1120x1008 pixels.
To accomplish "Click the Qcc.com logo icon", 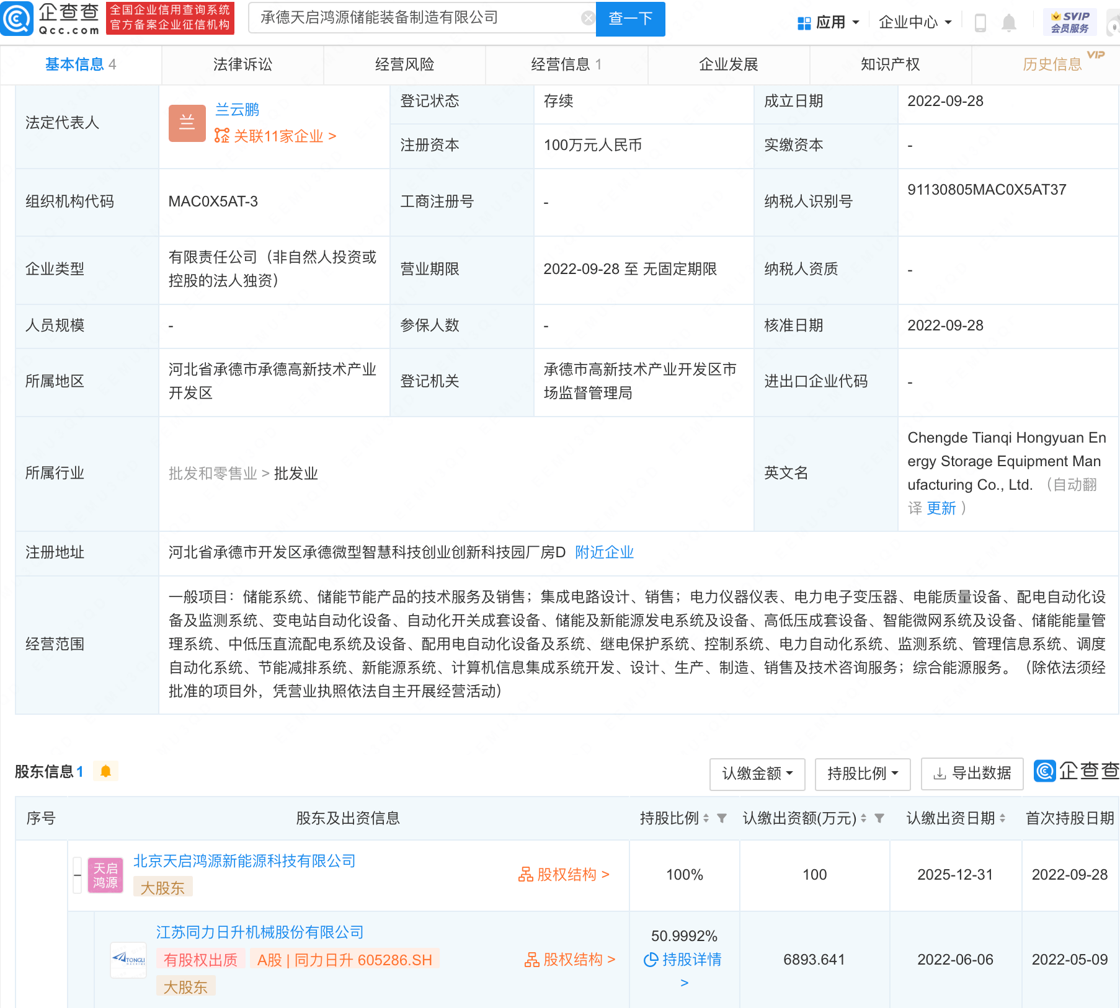I will 17,19.
